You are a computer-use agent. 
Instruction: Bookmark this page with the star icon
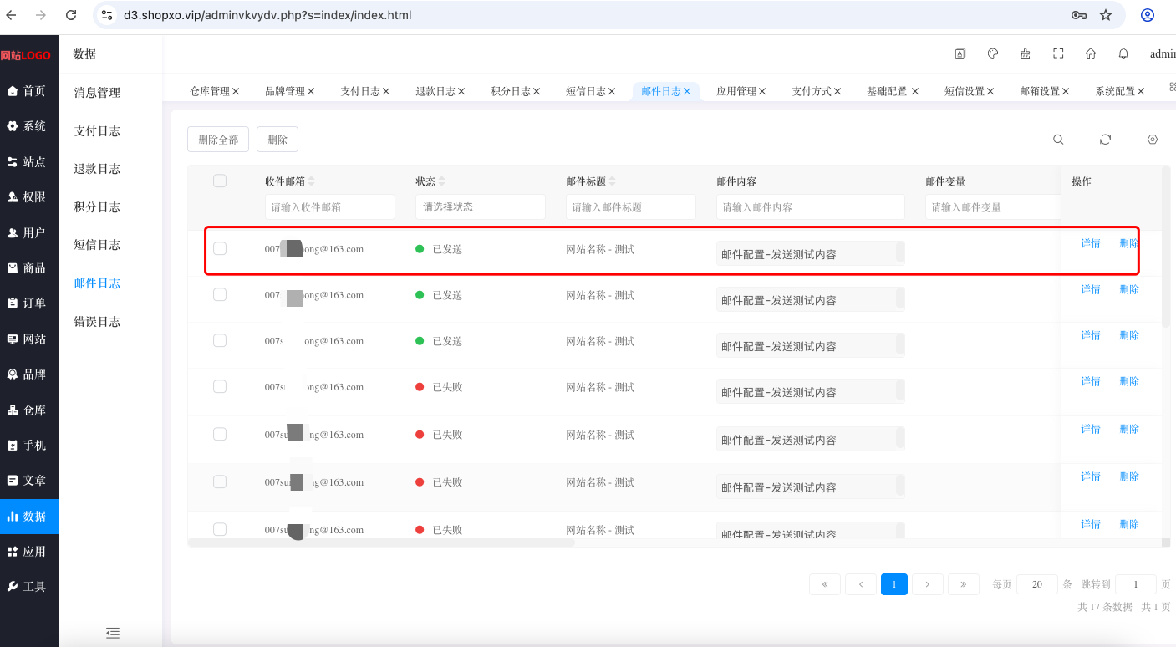click(x=1106, y=15)
